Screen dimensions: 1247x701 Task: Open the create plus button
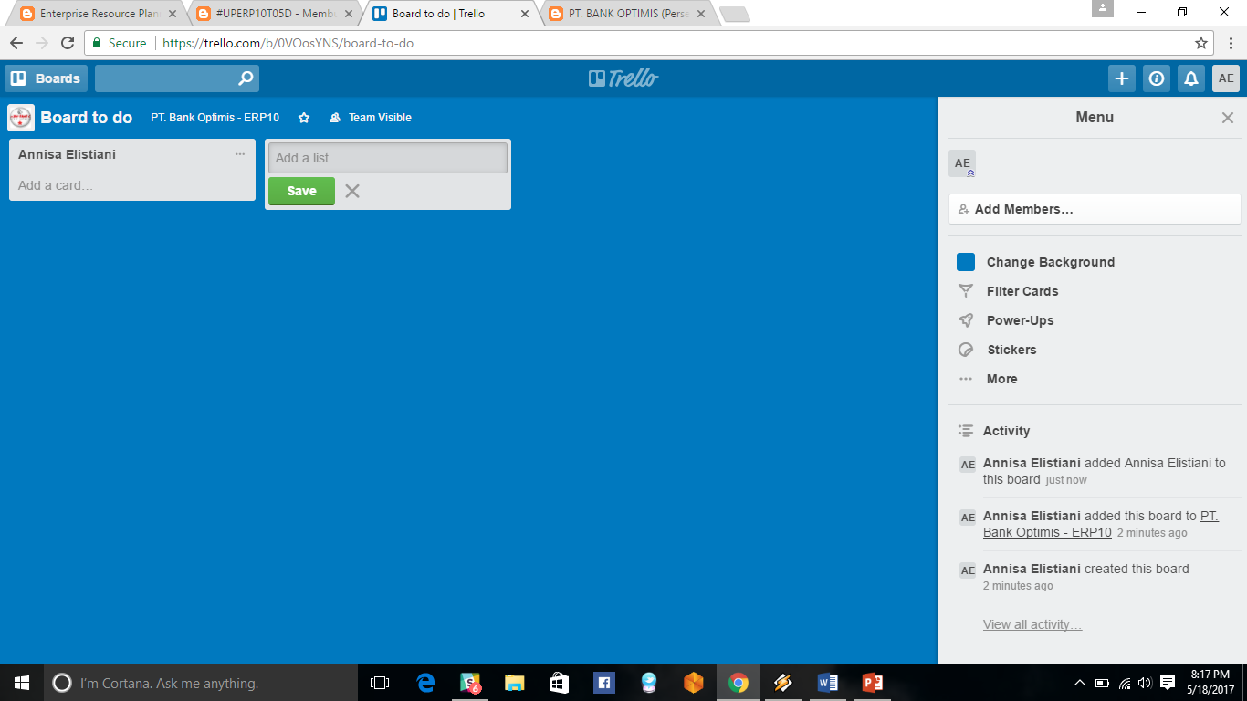[x=1122, y=78]
